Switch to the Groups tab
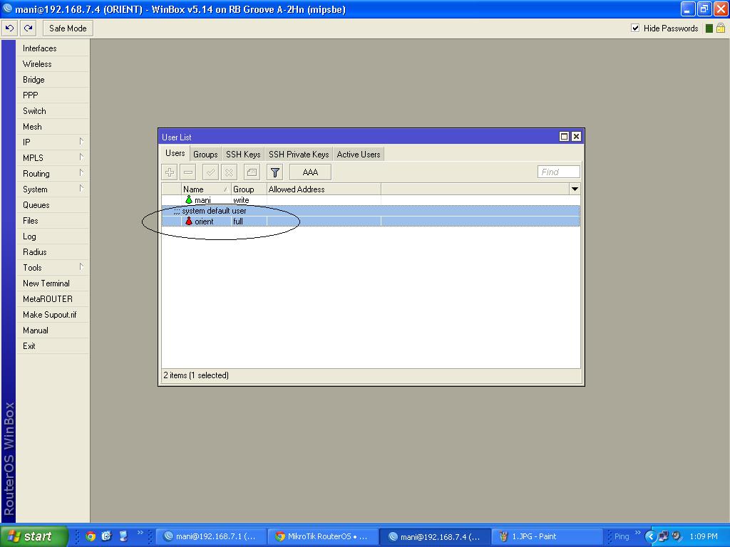The height and width of the screenshot is (547, 730). click(205, 155)
